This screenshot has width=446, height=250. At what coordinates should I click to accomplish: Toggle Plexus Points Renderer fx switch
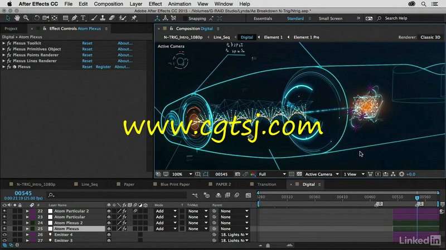click(9, 55)
